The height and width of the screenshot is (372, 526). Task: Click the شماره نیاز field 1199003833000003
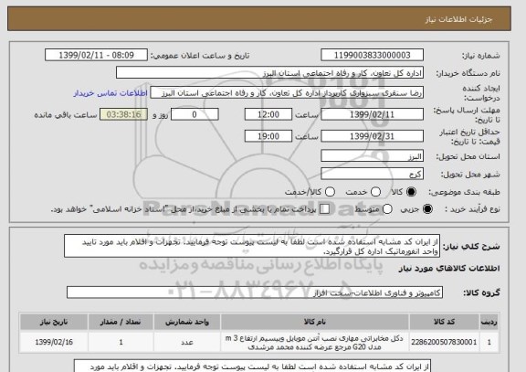372,55
